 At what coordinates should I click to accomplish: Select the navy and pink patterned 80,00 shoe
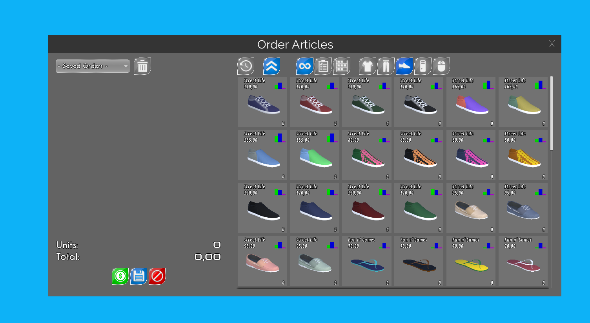pos(471,155)
